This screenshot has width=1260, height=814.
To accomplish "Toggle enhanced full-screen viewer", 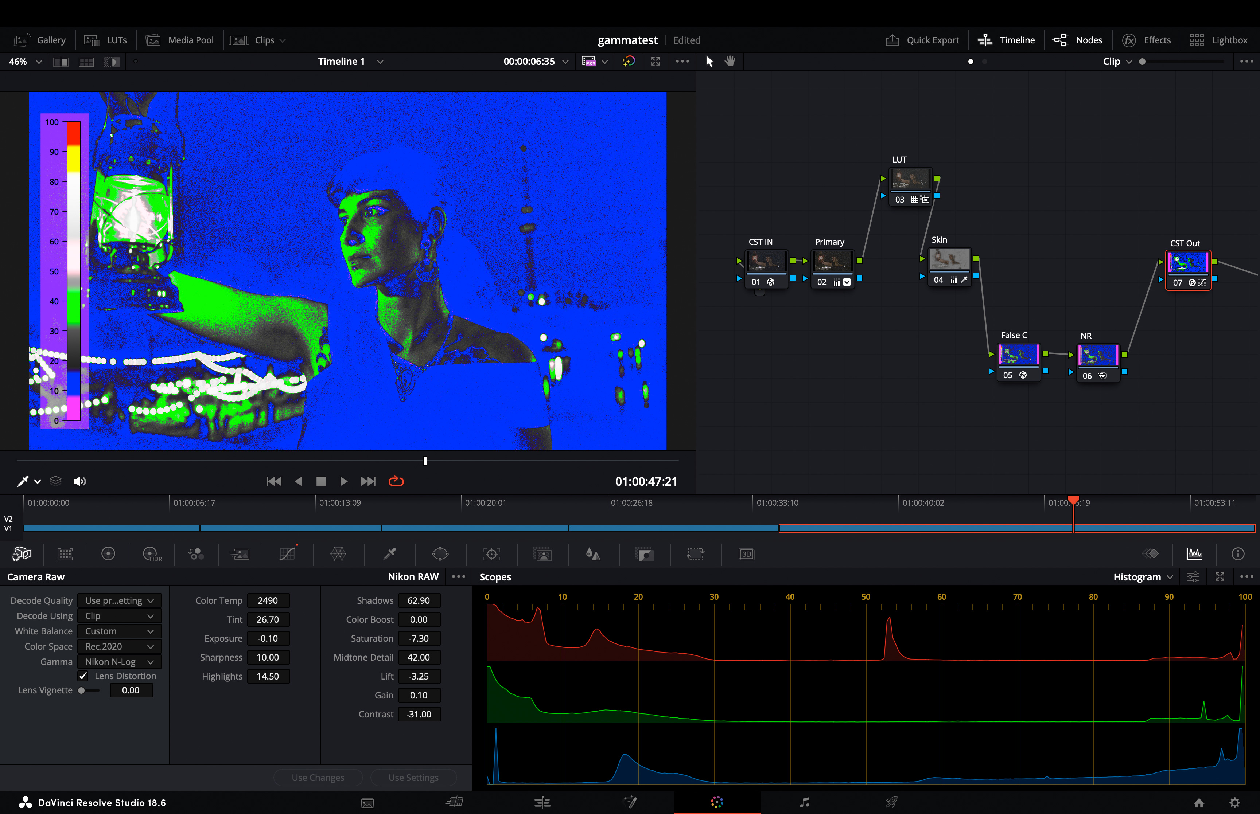I will (656, 61).
